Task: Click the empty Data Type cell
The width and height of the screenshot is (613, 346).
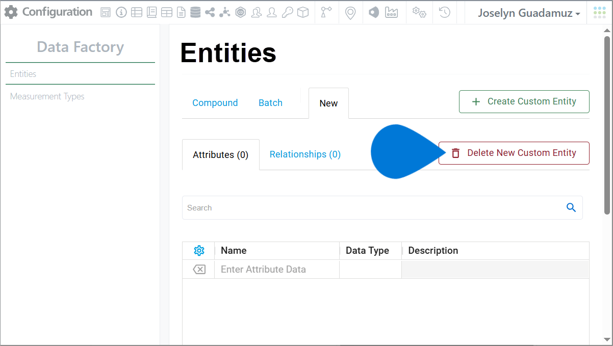Action: [371, 270]
